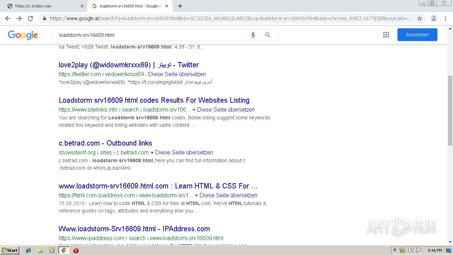Viewport: 453px width, 255px height.
Task: Switch to the loadstorm-srv16609.html Google tab
Action: [130, 6]
